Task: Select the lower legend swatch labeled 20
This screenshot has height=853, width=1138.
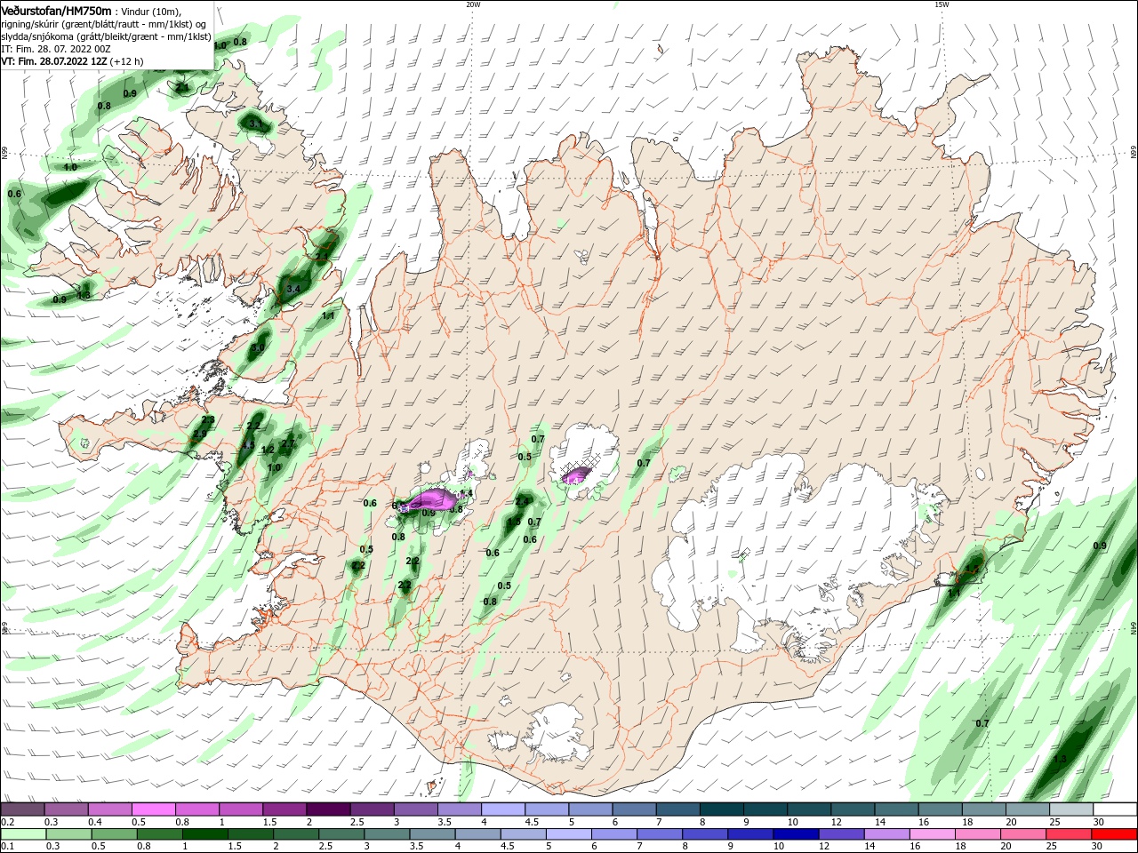Action: pyautogui.click(x=1022, y=834)
